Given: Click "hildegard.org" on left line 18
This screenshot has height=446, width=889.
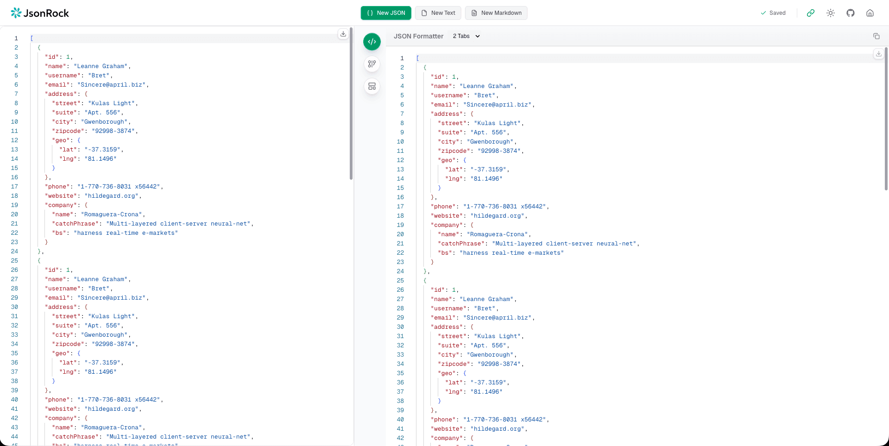Looking at the screenshot, I should (112, 196).
